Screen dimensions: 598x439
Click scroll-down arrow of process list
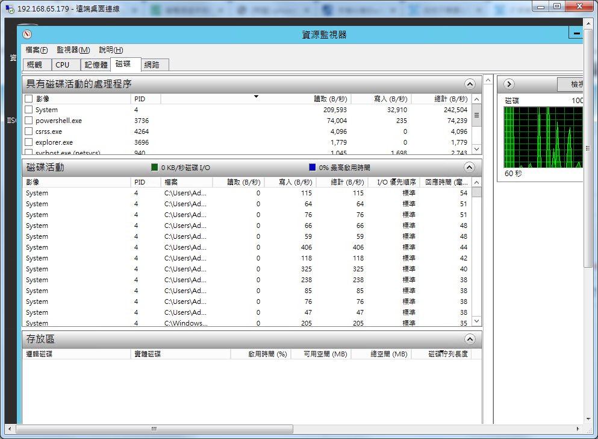click(476, 149)
